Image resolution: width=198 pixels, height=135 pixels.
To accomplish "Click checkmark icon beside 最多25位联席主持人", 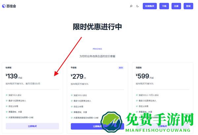I will pos(136,101).
